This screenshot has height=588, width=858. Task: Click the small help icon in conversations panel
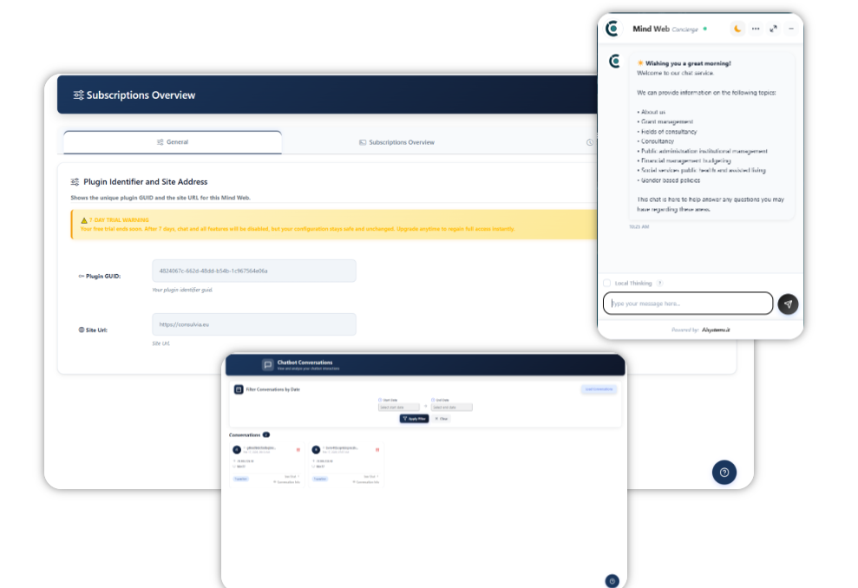point(612,581)
